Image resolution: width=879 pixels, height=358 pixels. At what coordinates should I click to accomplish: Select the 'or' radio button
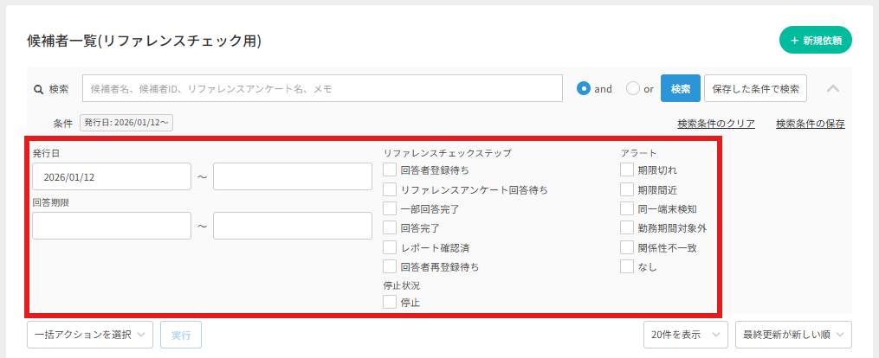click(632, 88)
